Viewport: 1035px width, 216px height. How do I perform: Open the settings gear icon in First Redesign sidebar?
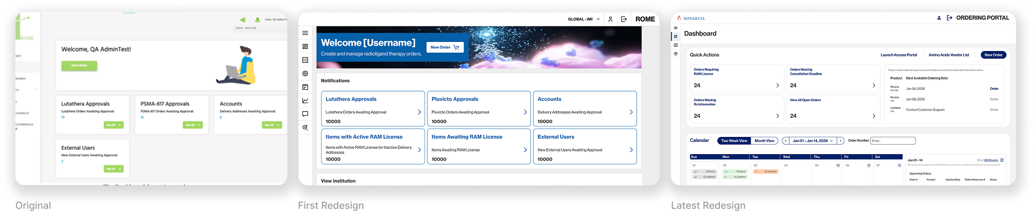305,74
